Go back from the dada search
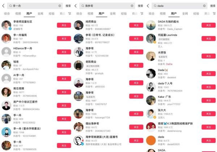This screenshot has height=152, width=217. point(148,6)
